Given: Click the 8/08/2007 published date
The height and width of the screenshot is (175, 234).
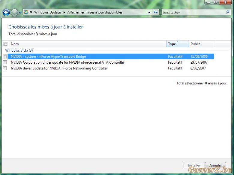Looking at the screenshot, I should (198, 68).
